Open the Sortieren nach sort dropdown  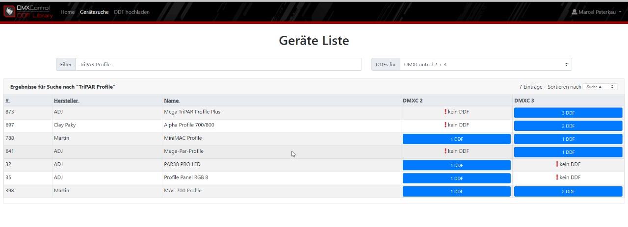[600, 87]
